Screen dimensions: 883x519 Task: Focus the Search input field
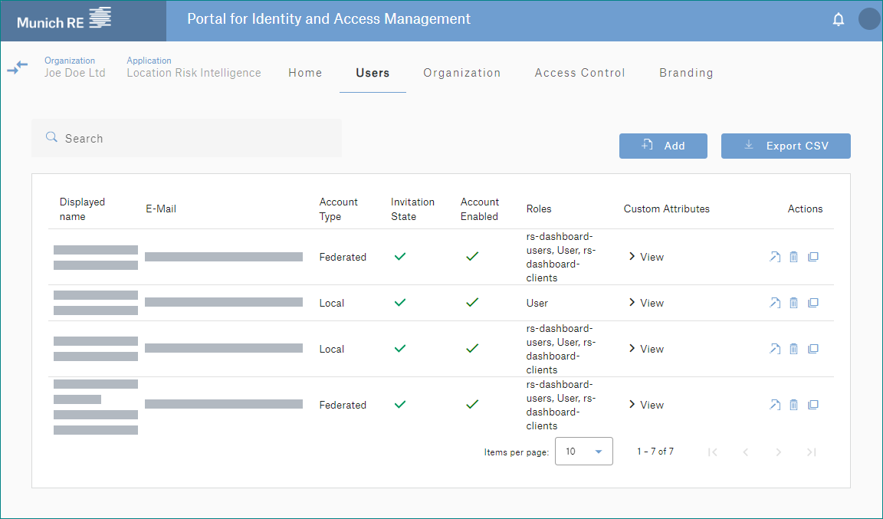pyautogui.click(x=186, y=138)
